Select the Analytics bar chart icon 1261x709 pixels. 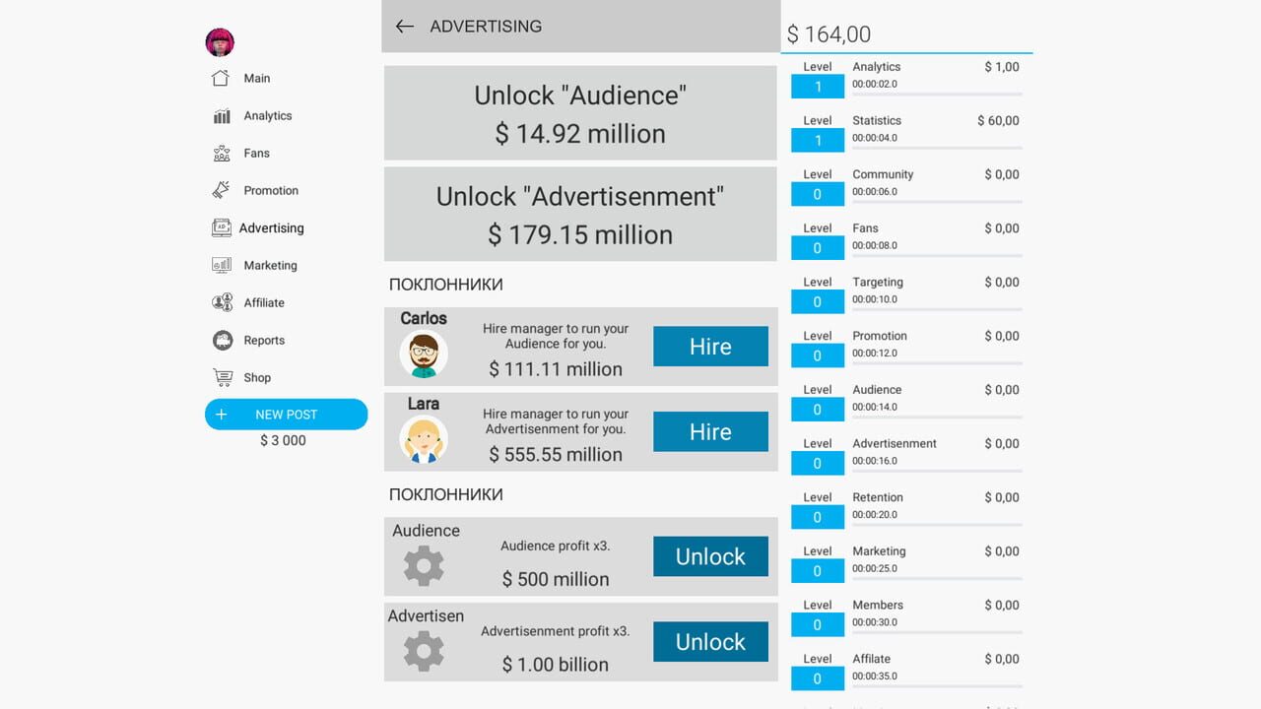(x=219, y=115)
